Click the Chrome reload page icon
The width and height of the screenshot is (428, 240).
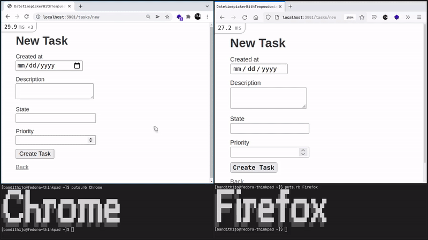[27, 17]
